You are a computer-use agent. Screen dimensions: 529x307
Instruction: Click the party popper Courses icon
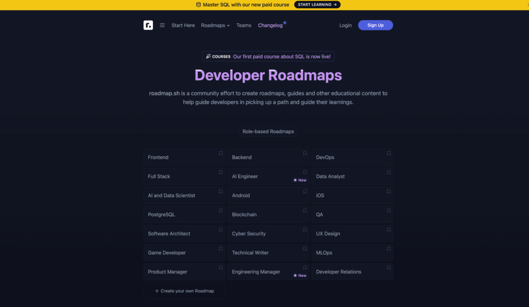[209, 56]
